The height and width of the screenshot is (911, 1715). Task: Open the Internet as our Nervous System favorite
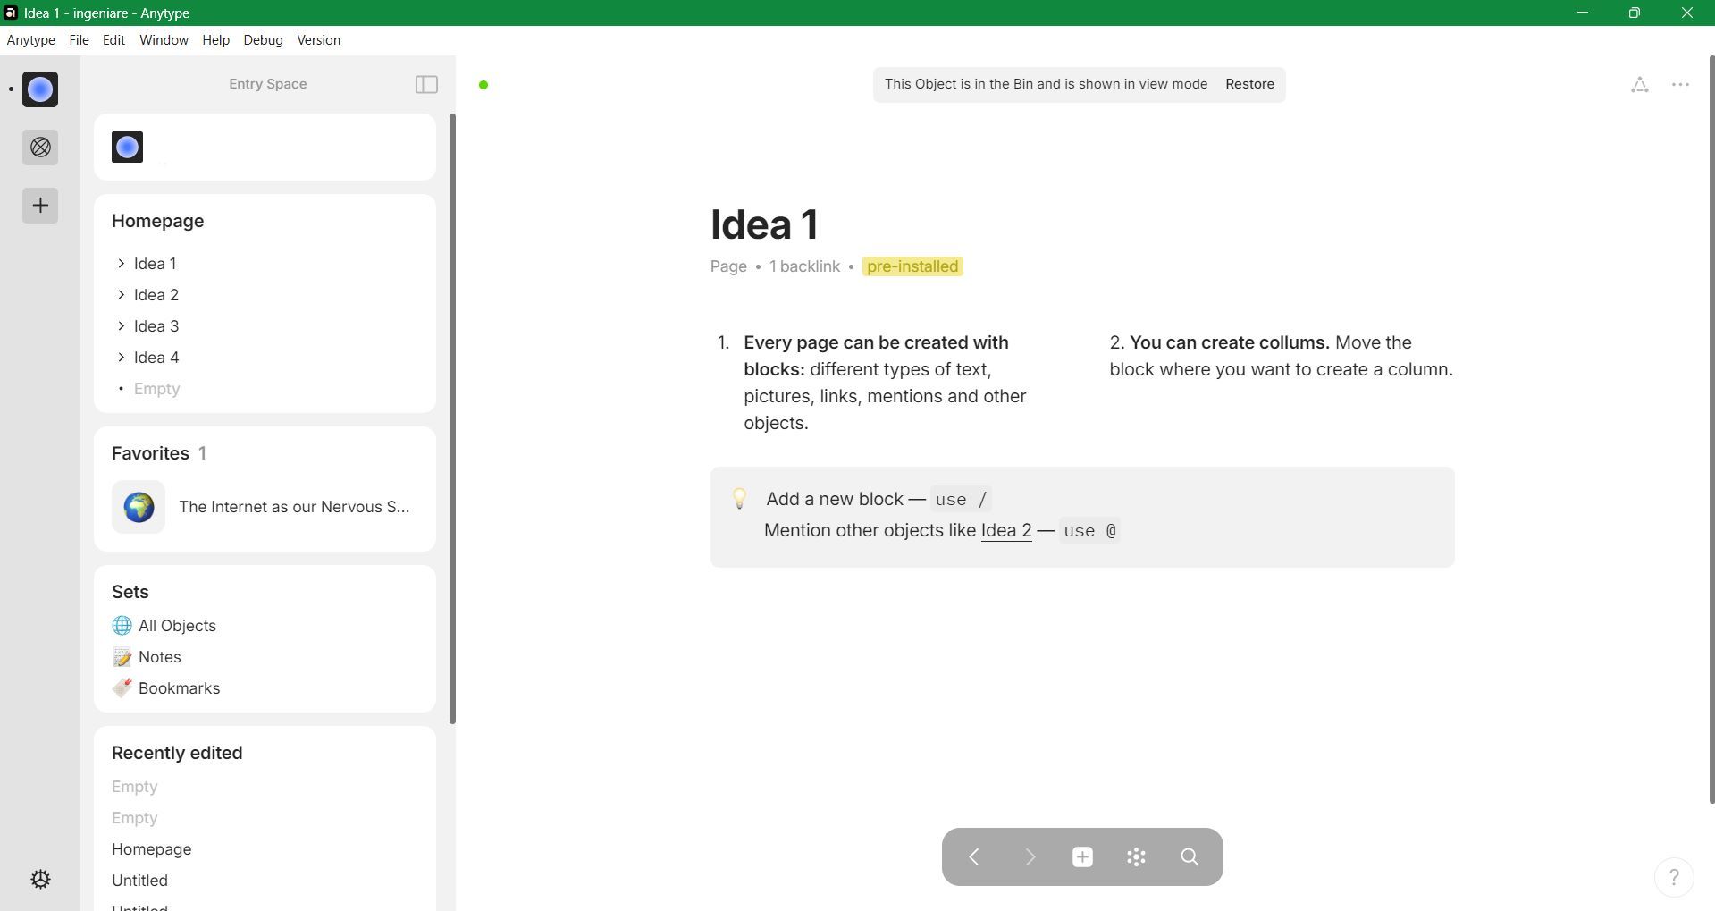tap(293, 507)
